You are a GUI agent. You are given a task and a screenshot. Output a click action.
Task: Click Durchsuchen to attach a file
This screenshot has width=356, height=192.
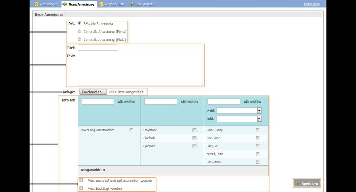(x=93, y=92)
